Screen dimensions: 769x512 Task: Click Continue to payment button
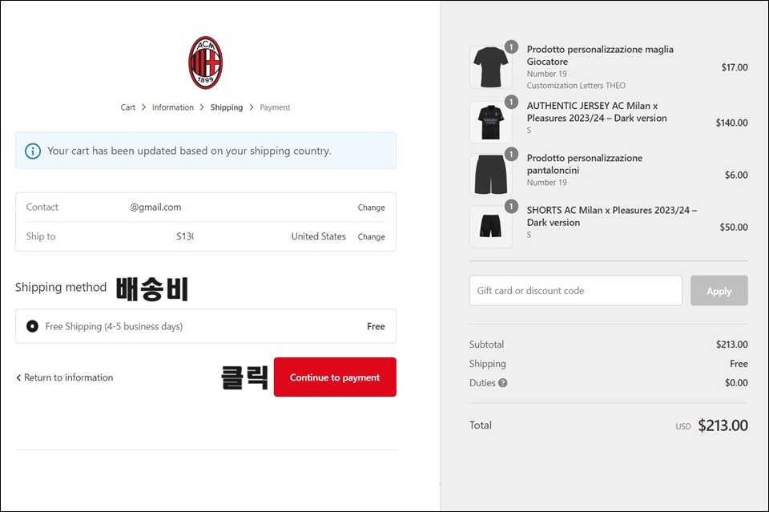tap(335, 377)
